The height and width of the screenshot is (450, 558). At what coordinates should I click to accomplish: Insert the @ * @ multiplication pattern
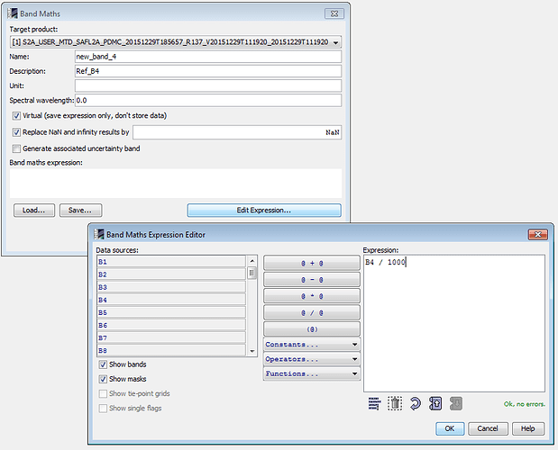coord(312,296)
